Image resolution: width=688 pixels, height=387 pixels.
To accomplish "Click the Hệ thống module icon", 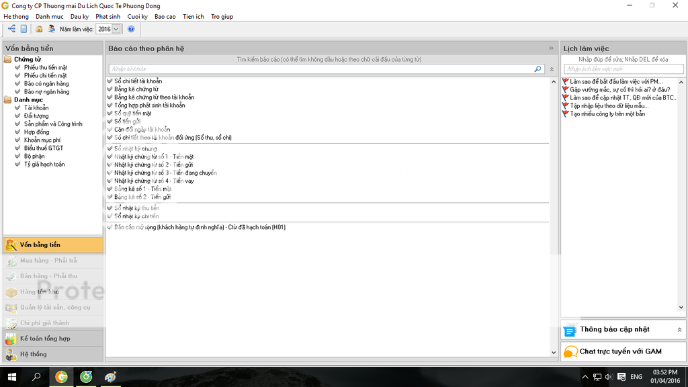I will (11, 354).
